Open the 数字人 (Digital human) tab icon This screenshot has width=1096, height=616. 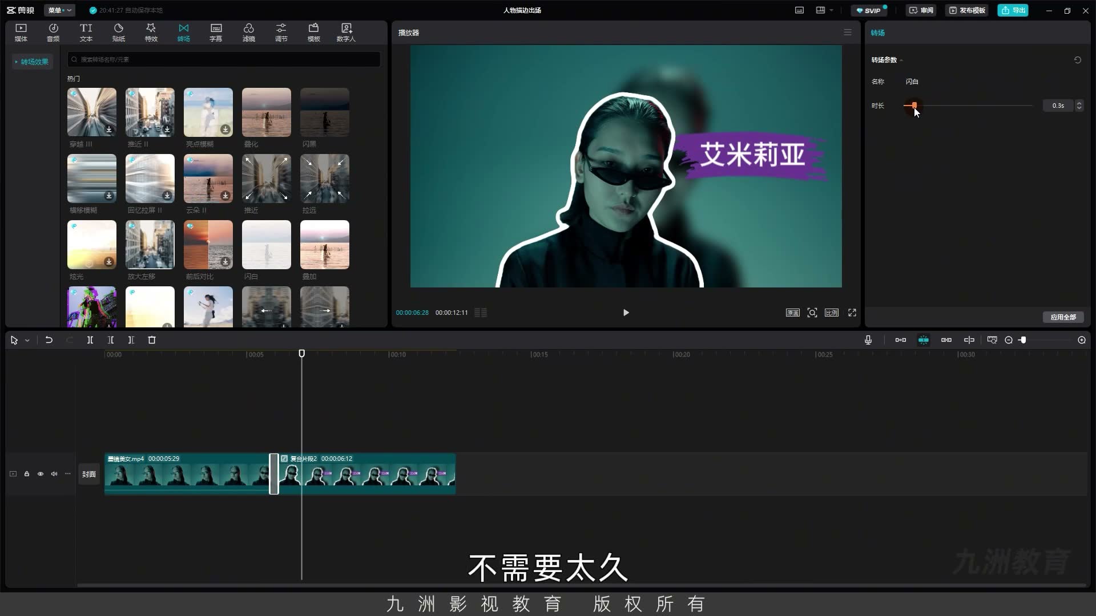[346, 33]
